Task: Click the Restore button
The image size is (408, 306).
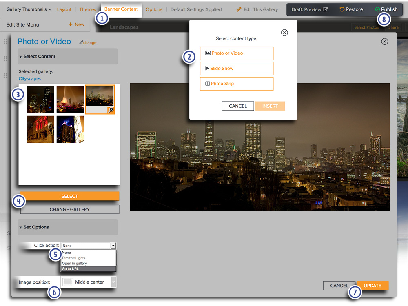Action: coord(351,9)
